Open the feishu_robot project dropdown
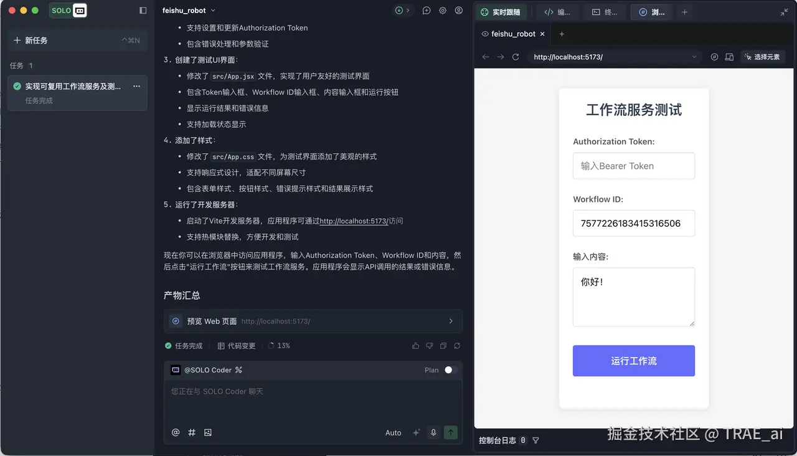Screen dimensions: 797x456 point(189,11)
